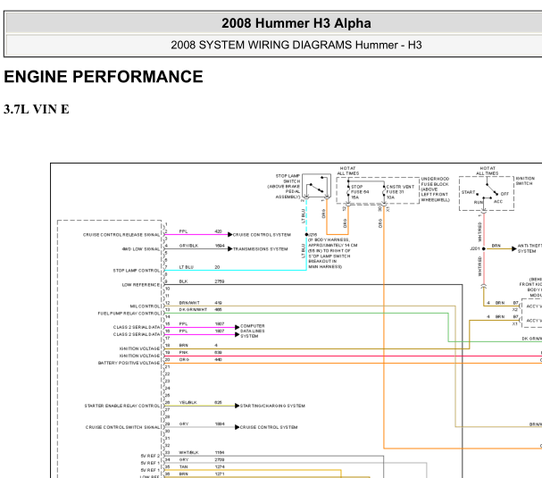This screenshot has height=478, width=542.
Task: Click the 'OFF' position in ignition switch
Action: click(504, 194)
